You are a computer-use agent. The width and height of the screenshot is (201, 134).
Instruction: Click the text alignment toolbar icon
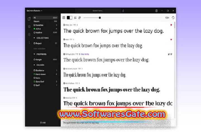click(75, 18)
